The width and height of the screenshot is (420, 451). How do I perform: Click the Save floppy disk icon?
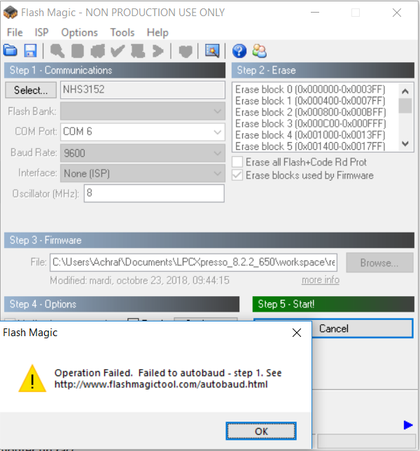point(31,51)
